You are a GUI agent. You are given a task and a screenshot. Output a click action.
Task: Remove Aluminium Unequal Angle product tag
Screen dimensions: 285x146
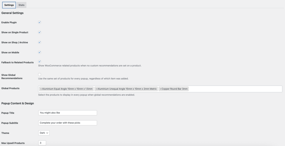(96, 89)
